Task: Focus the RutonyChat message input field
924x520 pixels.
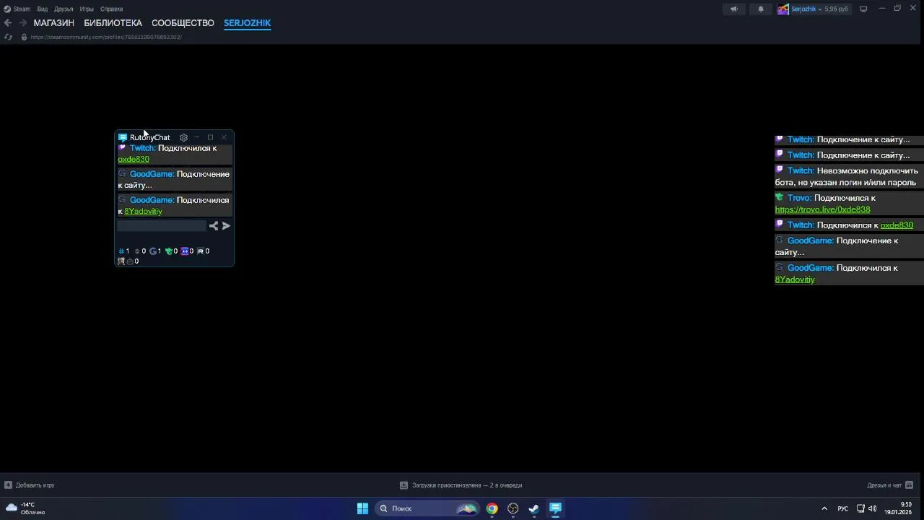Action: coord(162,226)
